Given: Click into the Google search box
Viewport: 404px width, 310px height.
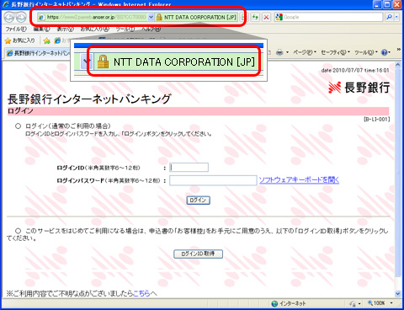Looking at the screenshot, I should point(332,17).
